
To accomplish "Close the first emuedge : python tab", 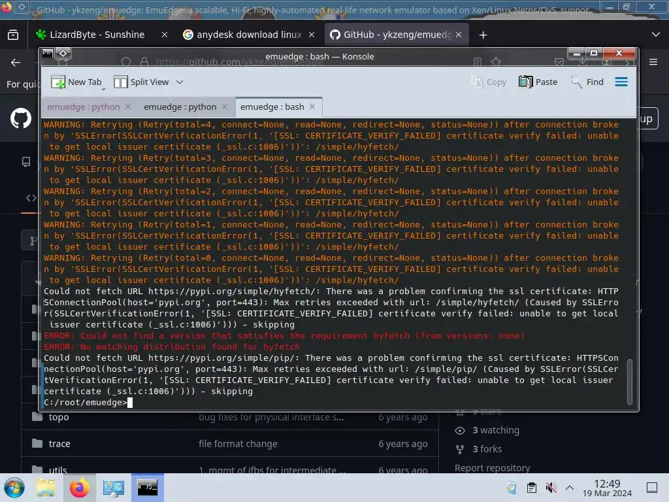I will click(128, 107).
